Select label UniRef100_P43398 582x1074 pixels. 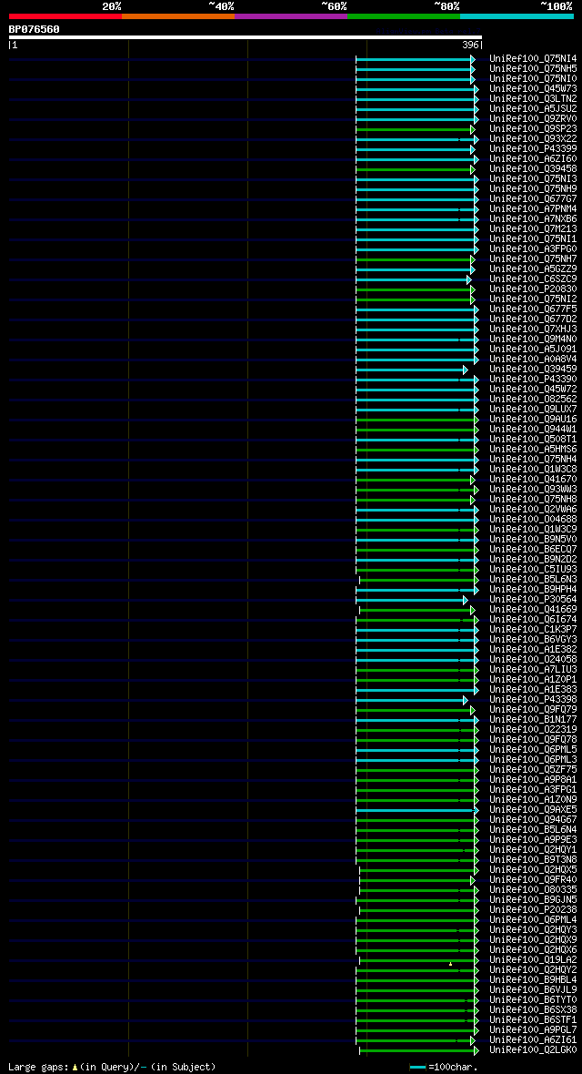[534, 699]
